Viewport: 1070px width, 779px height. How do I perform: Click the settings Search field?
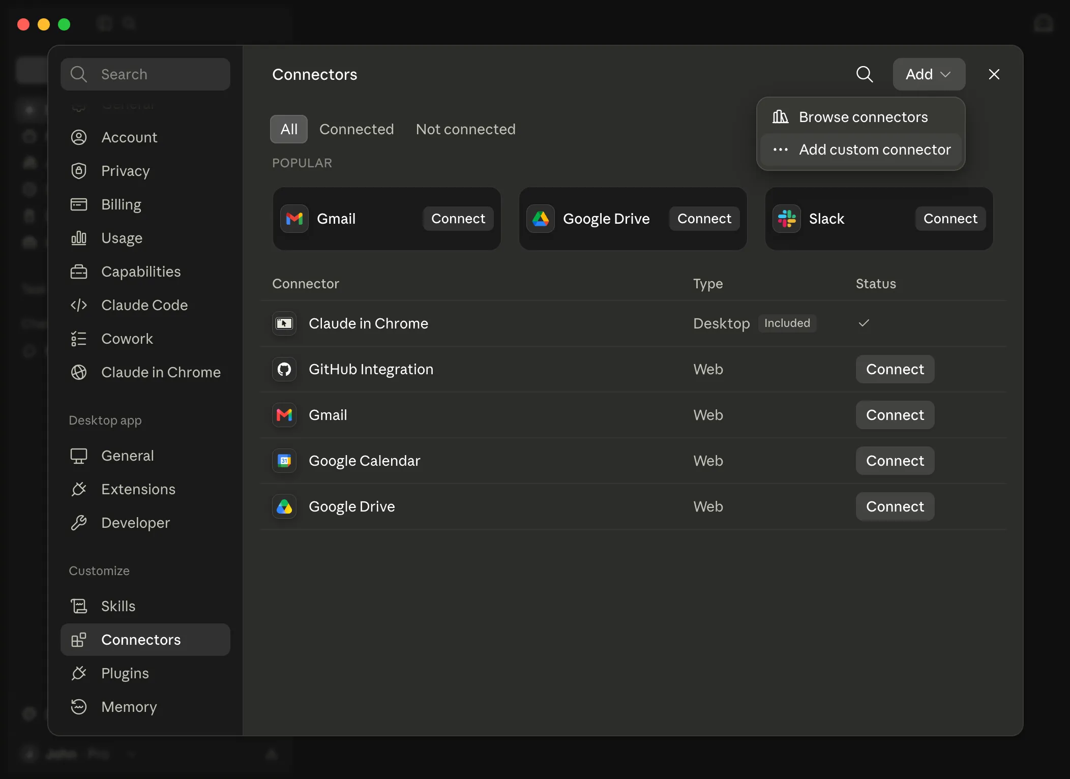(145, 74)
